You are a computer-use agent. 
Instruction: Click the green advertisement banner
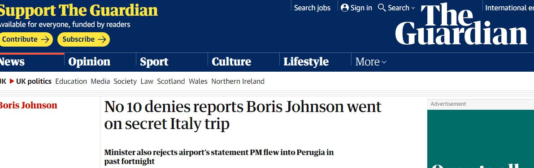click(x=481, y=139)
